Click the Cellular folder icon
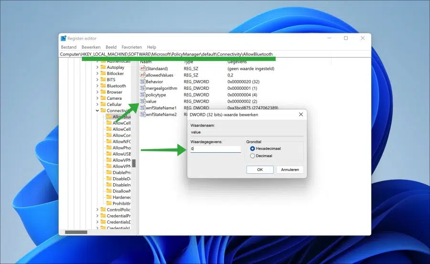 pos(103,105)
